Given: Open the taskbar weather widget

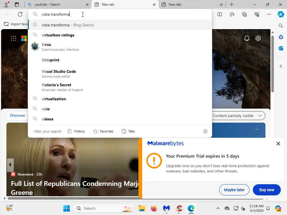Looking at the screenshot, I should [9, 208].
